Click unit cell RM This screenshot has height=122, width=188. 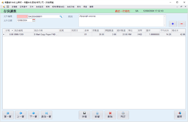132,34
